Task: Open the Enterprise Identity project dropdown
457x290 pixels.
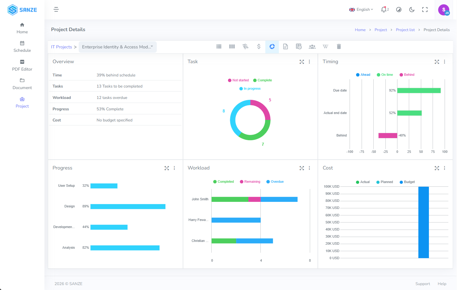Action: pyautogui.click(x=118, y=47)
